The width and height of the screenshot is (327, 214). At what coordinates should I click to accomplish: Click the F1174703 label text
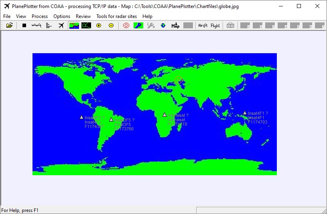258,122
